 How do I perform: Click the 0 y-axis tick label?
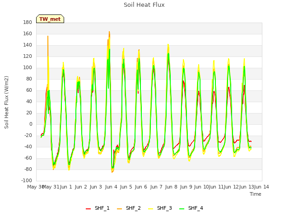coord(31,124)
